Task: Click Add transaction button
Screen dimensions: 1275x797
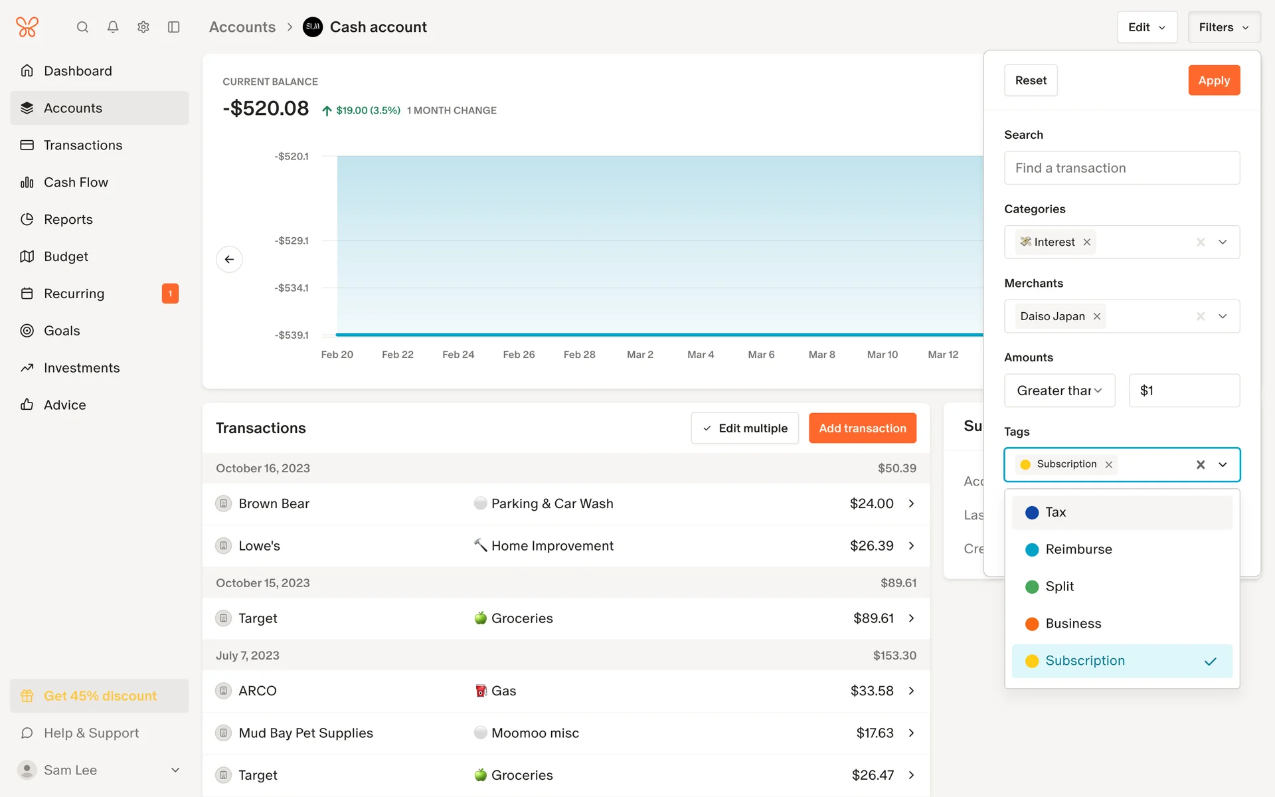Action: (x=862, y=428)
